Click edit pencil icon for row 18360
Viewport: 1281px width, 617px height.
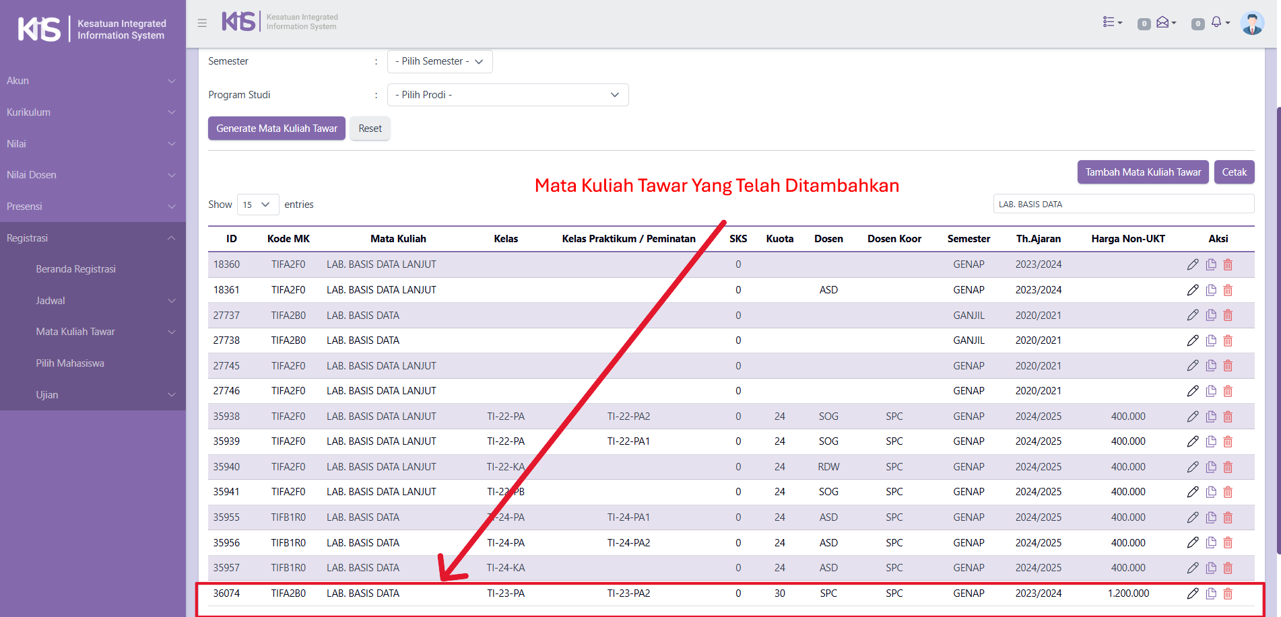tap(1193, 264)
